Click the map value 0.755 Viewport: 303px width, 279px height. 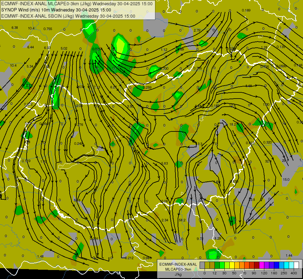48,29
